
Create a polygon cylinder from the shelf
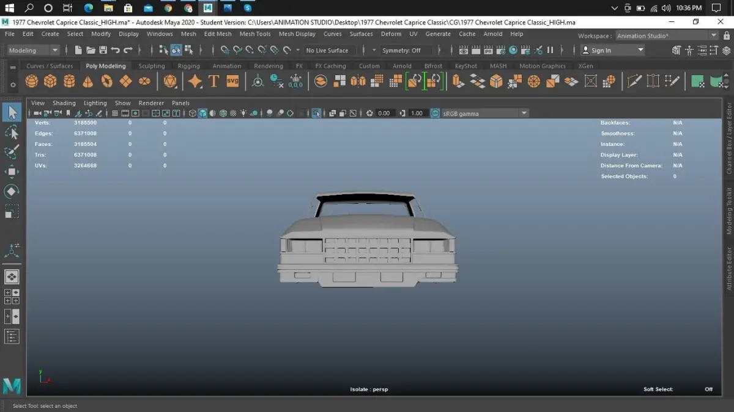[69, 81]
